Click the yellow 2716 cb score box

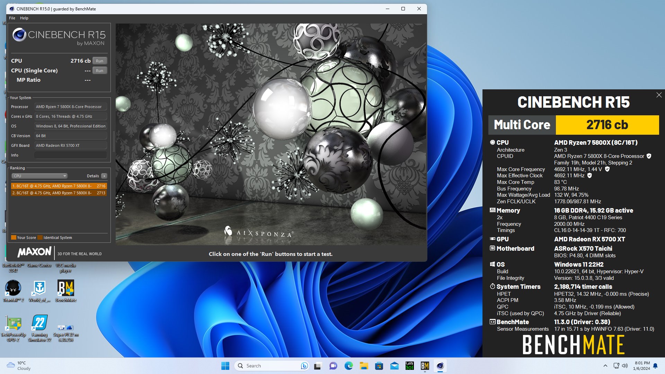coord(607,125)
